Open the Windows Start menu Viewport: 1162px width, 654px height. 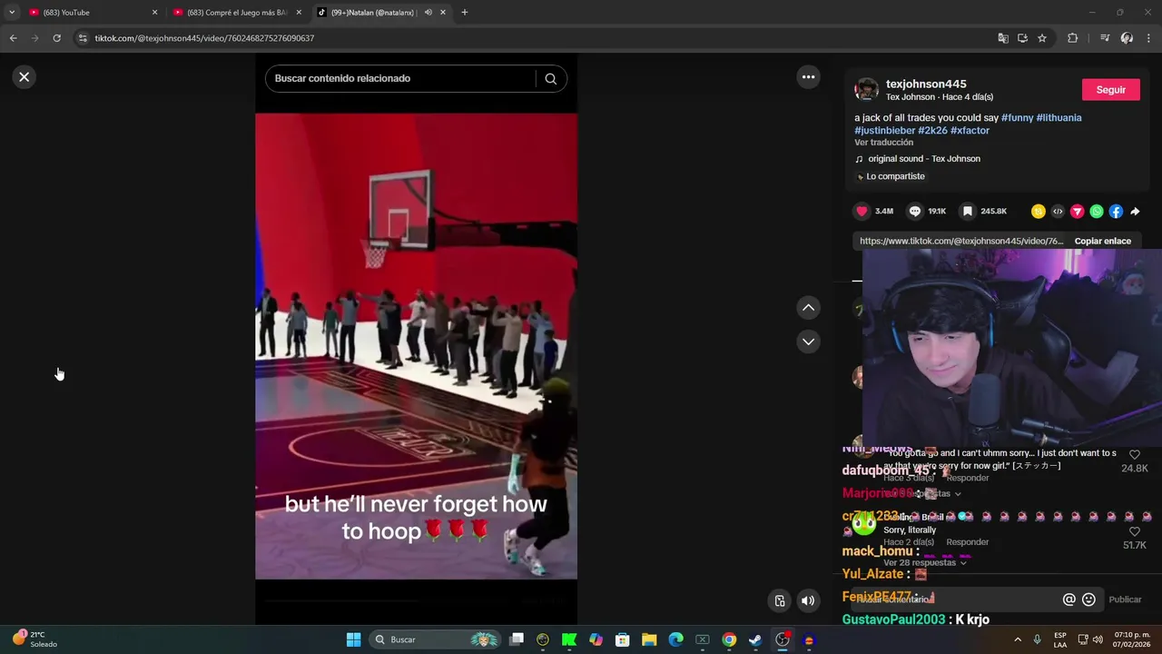pos(353,639)
